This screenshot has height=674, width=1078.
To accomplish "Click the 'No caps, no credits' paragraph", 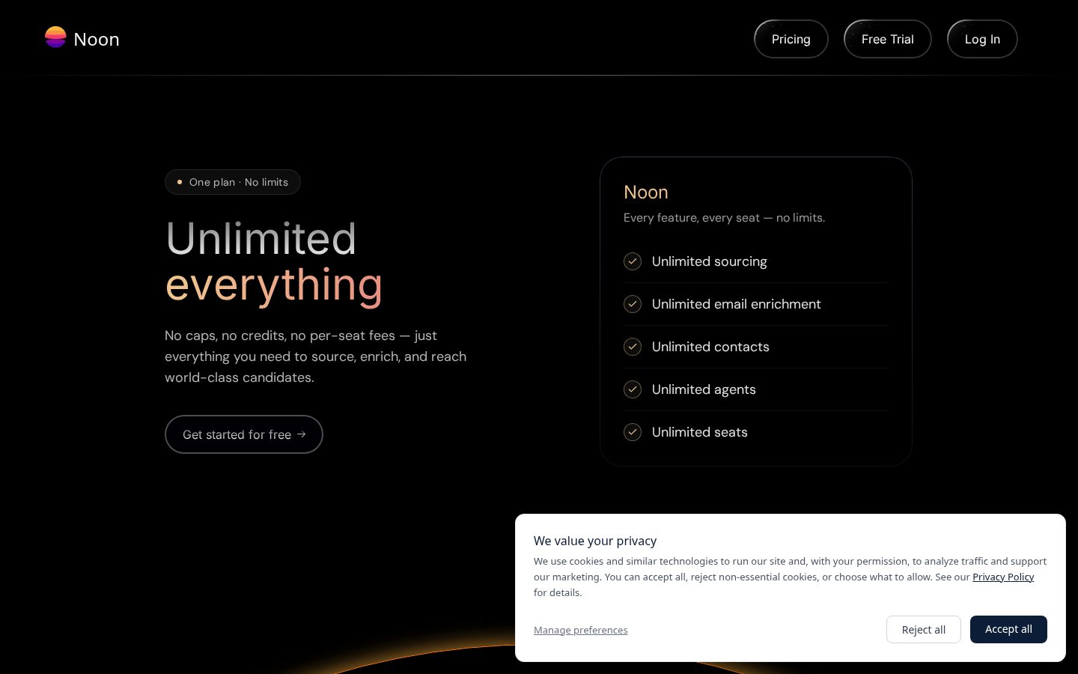I will coord(316,356).
